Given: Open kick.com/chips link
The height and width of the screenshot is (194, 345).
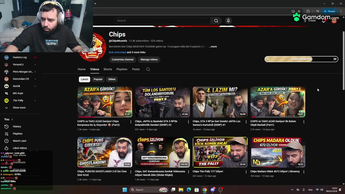Looking at the screenshot, I should coord(118,52).
